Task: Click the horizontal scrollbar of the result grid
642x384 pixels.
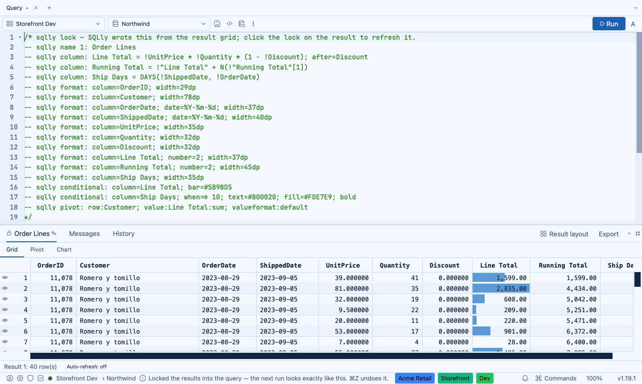Action: click(x=321, y=355)
